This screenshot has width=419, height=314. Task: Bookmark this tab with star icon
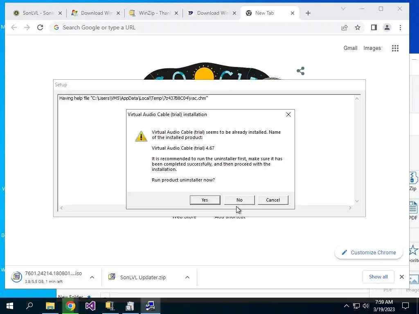(x=358, y=27)
